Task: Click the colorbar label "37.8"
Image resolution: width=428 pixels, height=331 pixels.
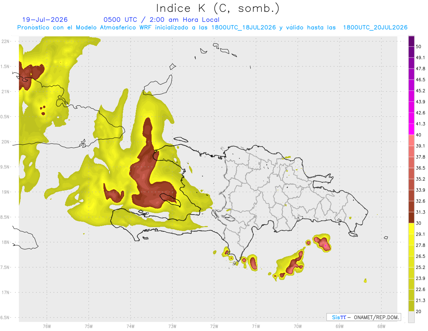Action: click(x=421, y=157)
